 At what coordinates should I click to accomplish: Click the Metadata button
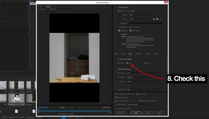[121, 112]
